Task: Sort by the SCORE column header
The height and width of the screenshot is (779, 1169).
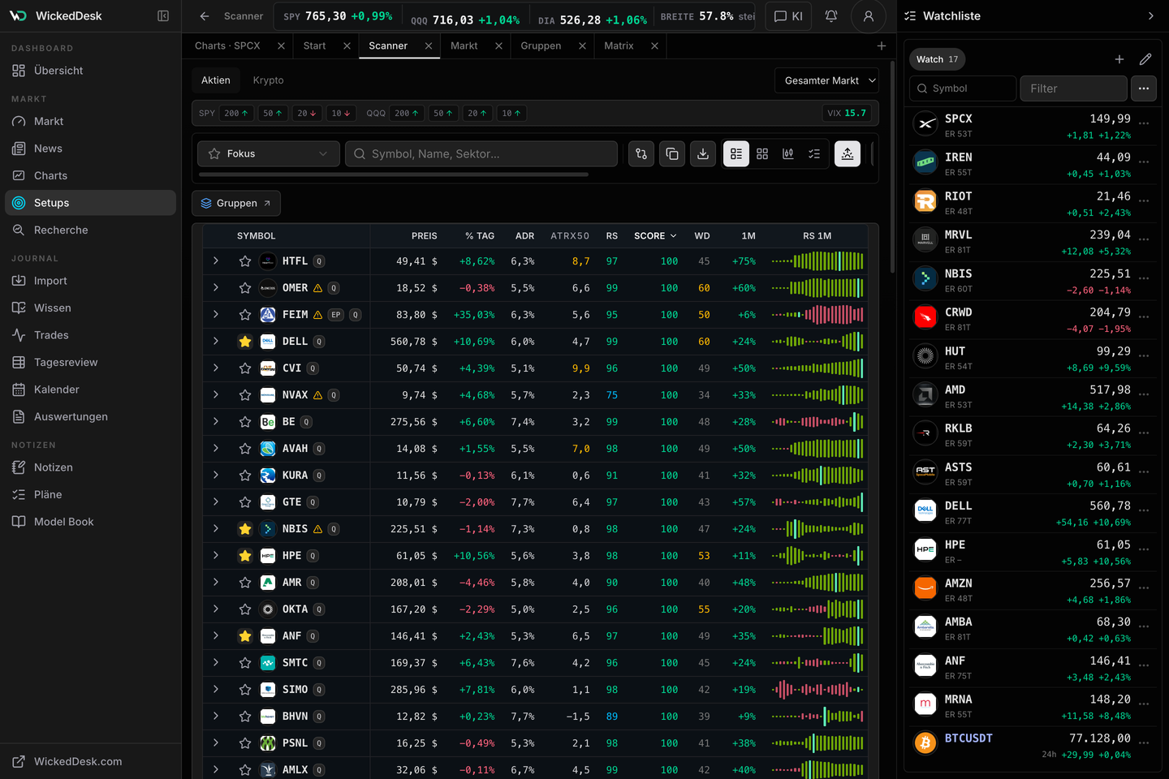Action: click(x=655, y=236)
